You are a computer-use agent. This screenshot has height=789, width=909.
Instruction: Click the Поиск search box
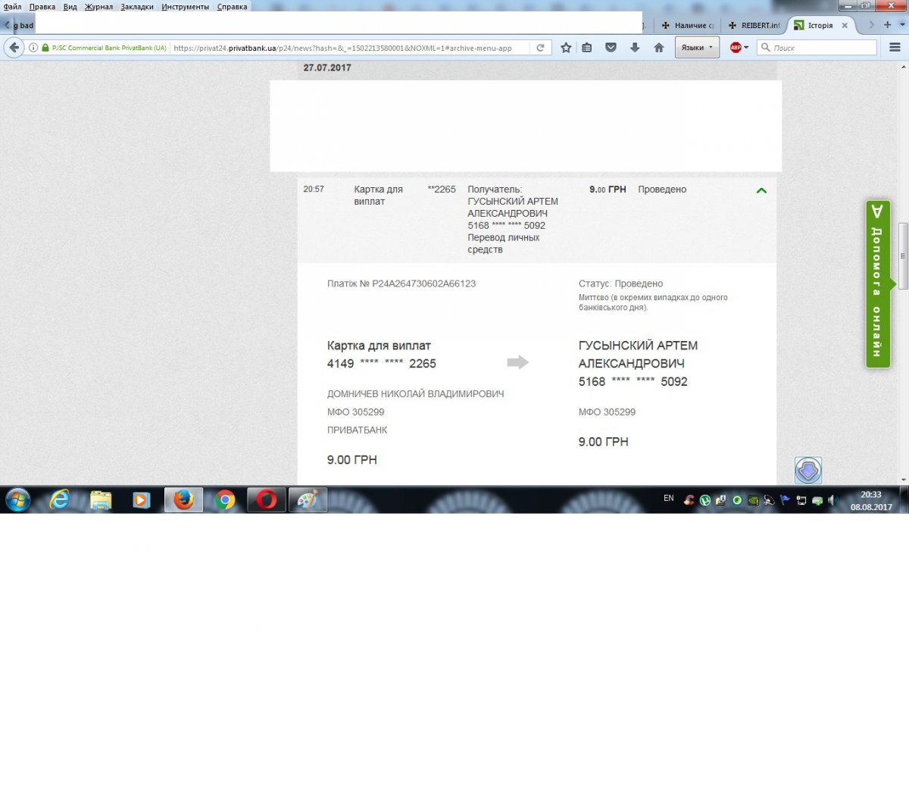coord(817,48)
